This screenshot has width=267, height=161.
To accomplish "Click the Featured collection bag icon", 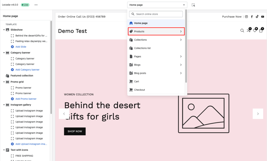I will point(8,76).
